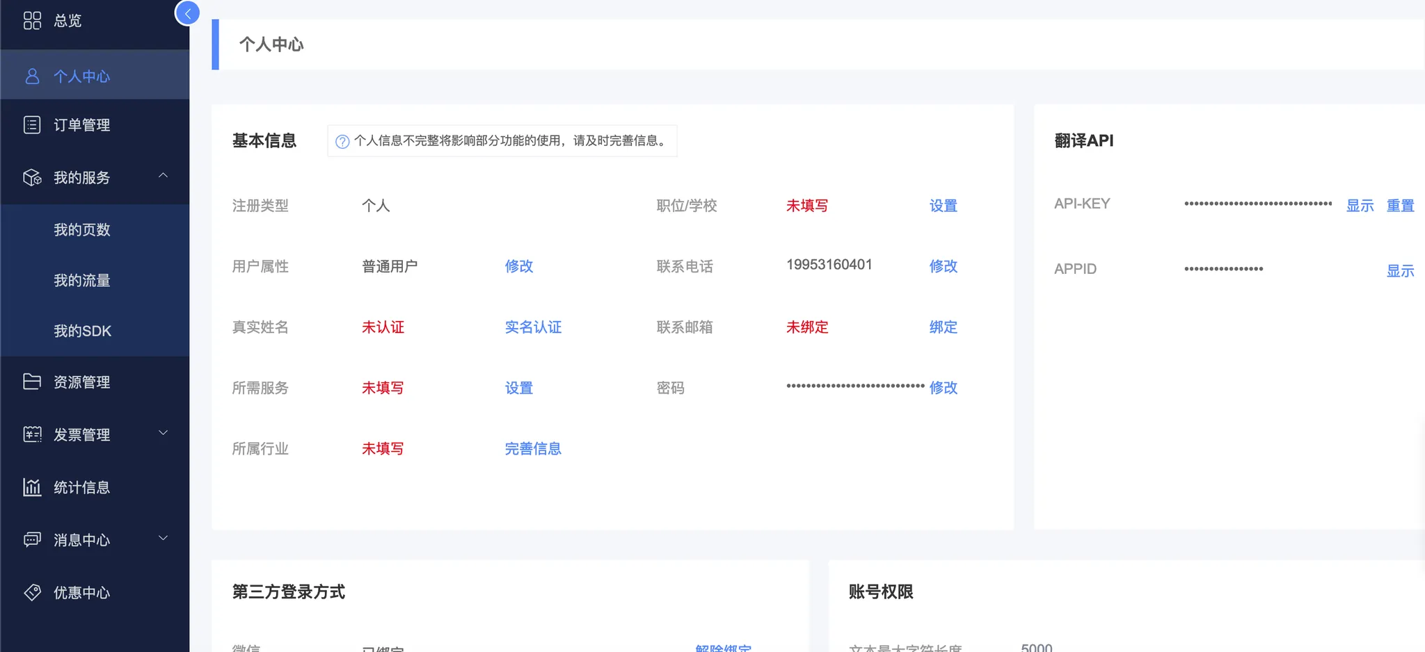The width and height of the screenshot is (1425, 652).
Task: Expand the 消息中心 submenu
Action: [164, 537]
